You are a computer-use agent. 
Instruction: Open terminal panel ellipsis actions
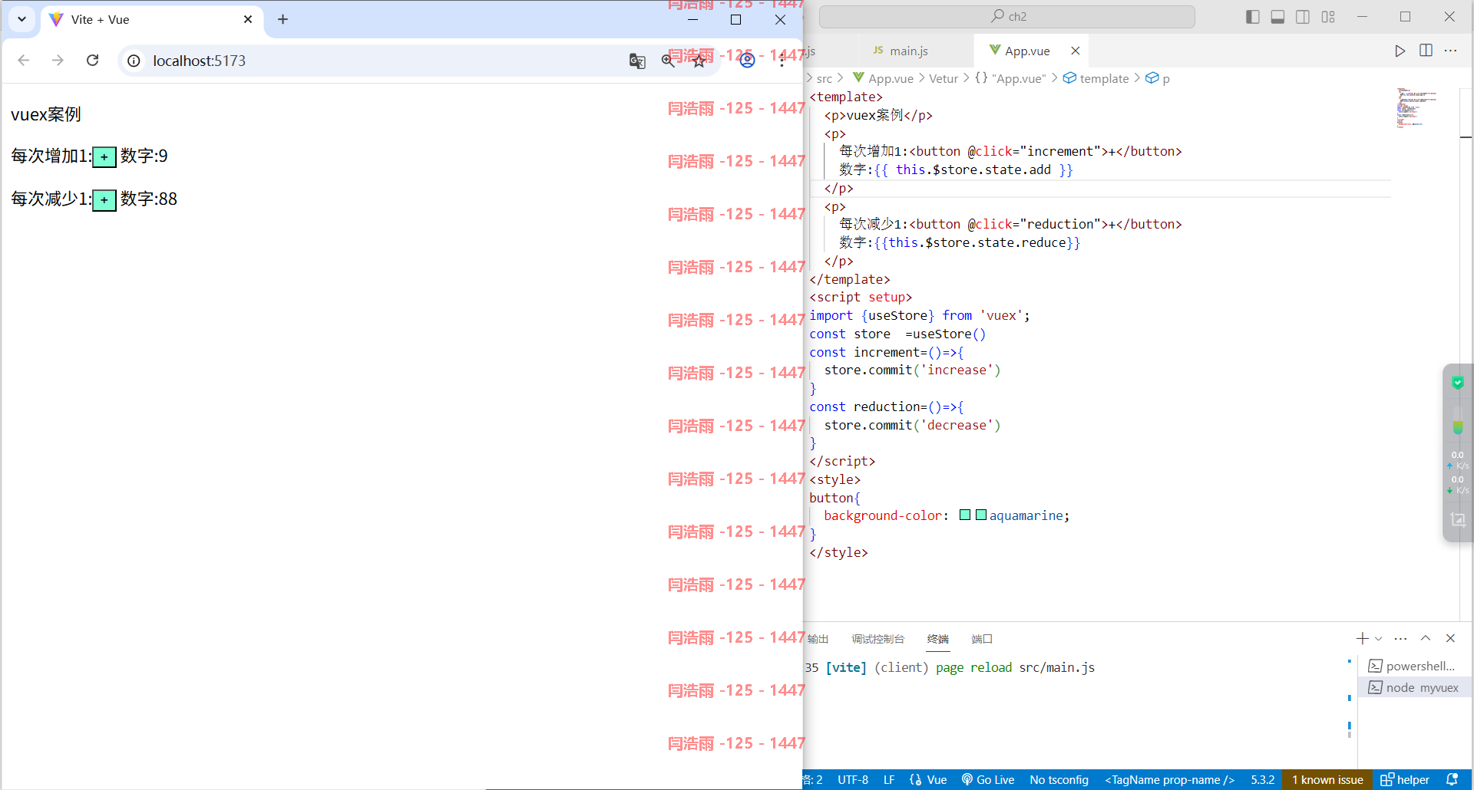click(x=1400, y=638)
